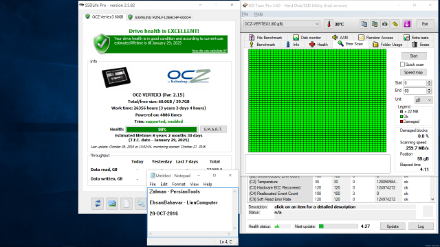Open the Extra tests tab
The height and width of the screenshot is (247, 440).
416,38
